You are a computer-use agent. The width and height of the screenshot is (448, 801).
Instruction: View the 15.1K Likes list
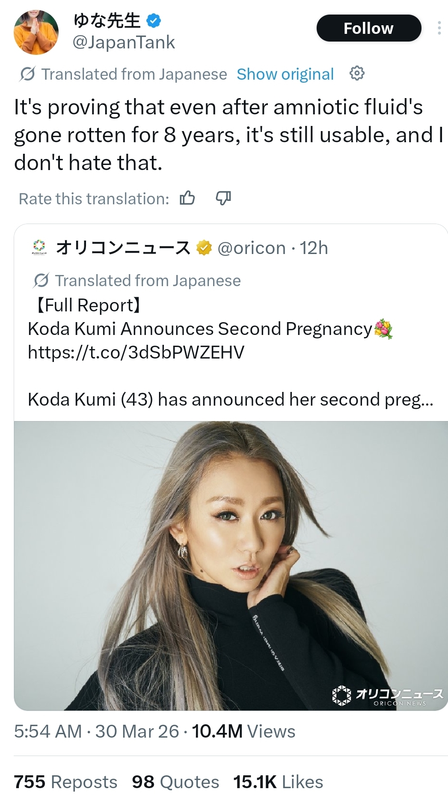(278, 782)
